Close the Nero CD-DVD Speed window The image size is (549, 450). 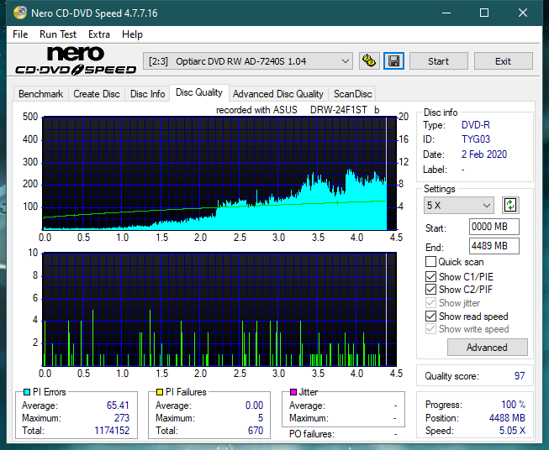523,13
